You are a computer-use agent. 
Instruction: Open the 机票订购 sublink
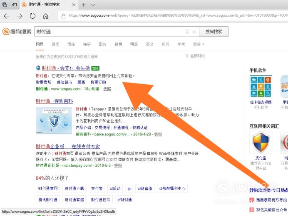98,82
